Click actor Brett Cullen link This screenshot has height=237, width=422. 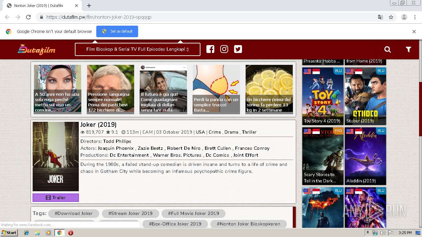coord(218,148)
